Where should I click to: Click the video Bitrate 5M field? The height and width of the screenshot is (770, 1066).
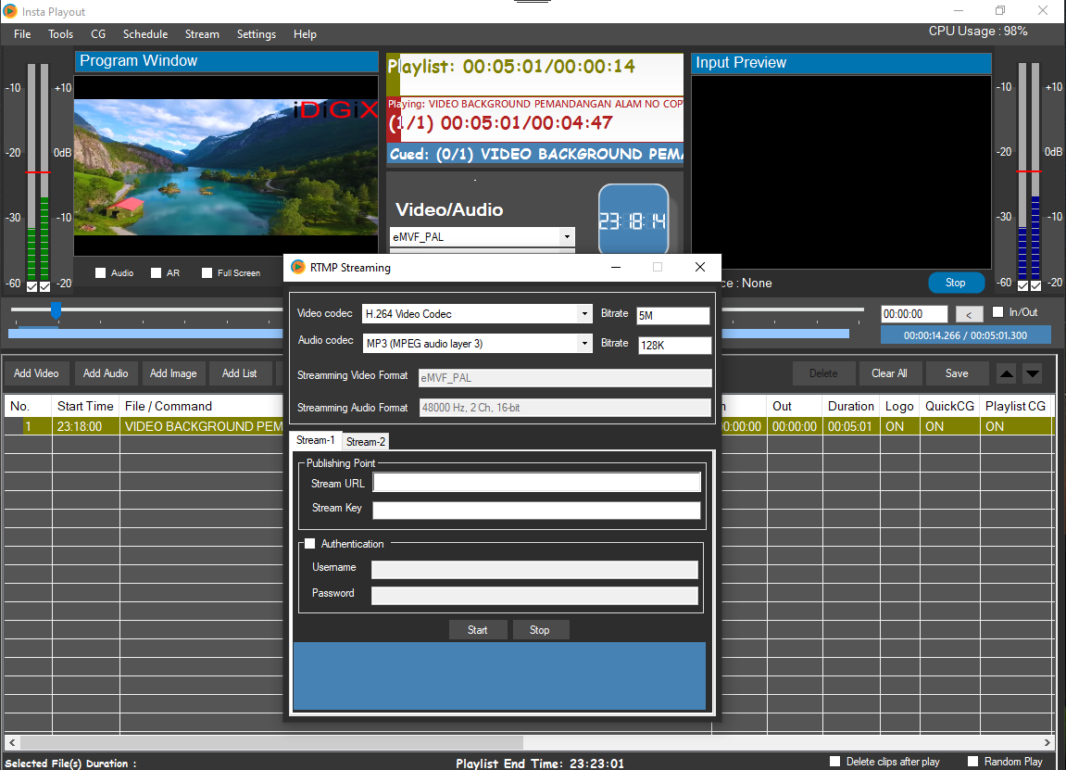[673, 315]
